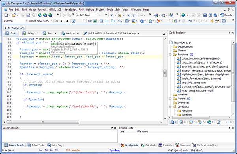Switch to the Context variables tab
The image size is (237, 154).
204,145
